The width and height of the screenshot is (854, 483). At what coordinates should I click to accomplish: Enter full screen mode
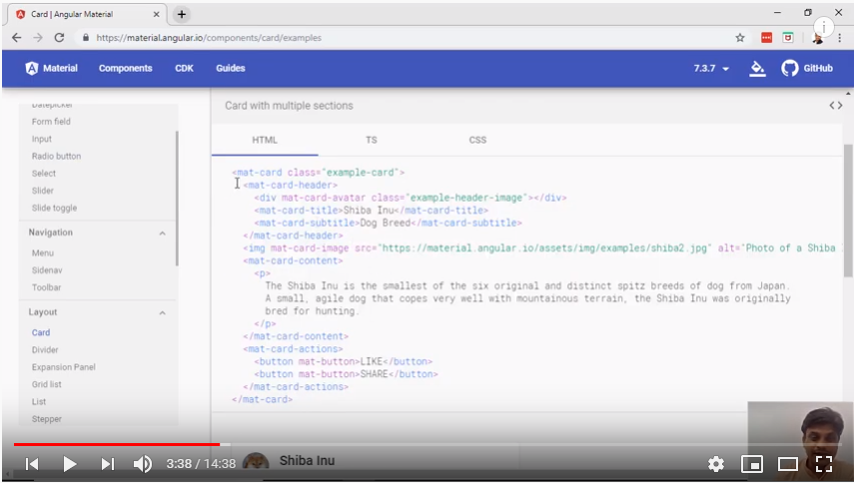pyautogui.click(x=823, y=463)
